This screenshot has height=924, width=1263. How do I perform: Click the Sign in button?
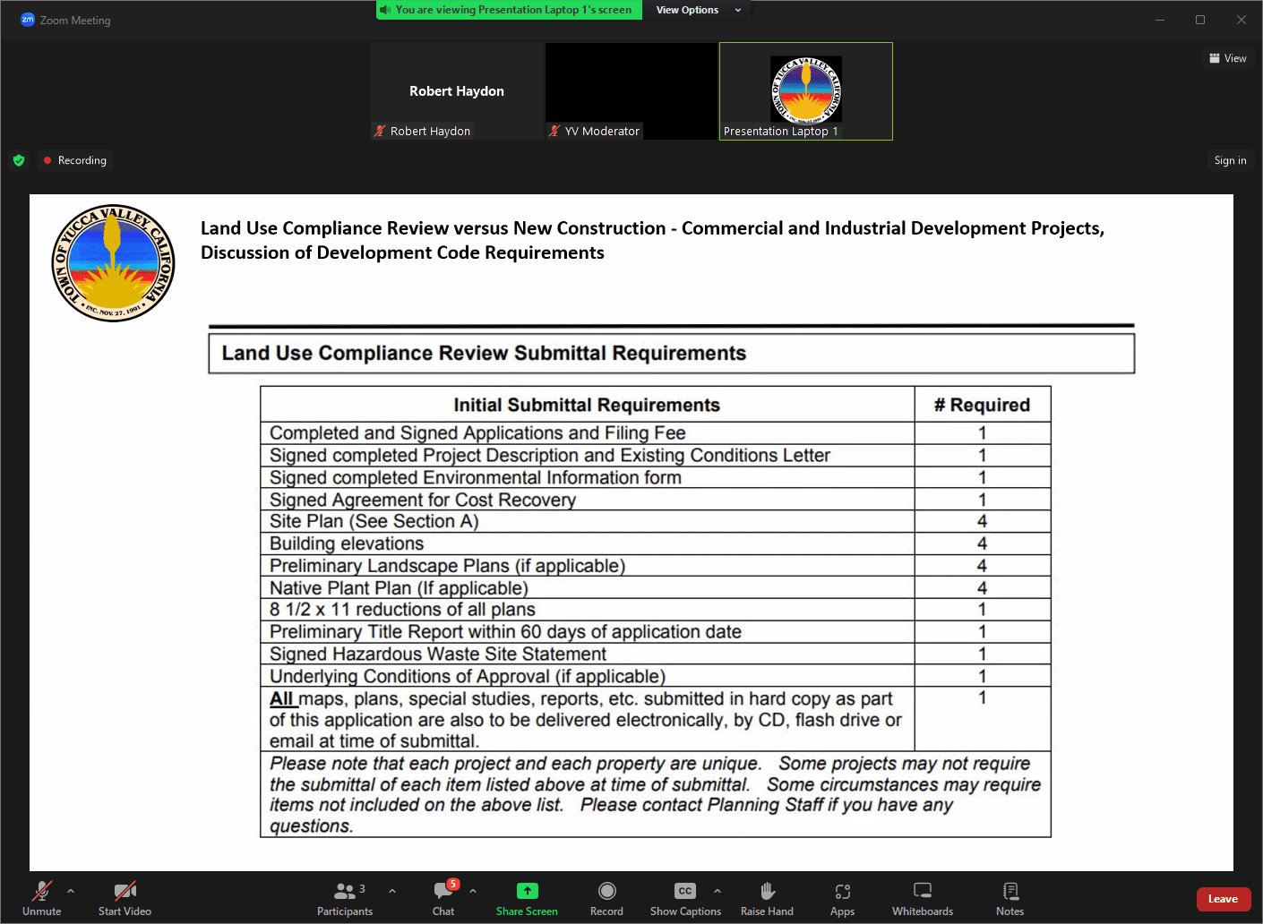pos(1230,160)
